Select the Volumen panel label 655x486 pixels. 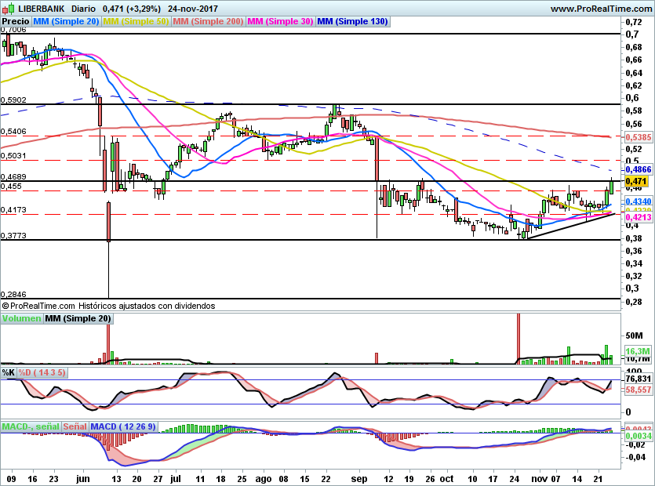(x=22, y=318)
